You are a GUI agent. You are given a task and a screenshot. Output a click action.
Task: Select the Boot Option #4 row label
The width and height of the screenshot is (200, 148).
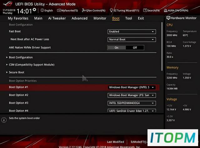click(x=18, y=111)
